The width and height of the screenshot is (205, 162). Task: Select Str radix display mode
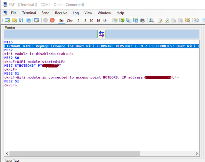(61, 21)
